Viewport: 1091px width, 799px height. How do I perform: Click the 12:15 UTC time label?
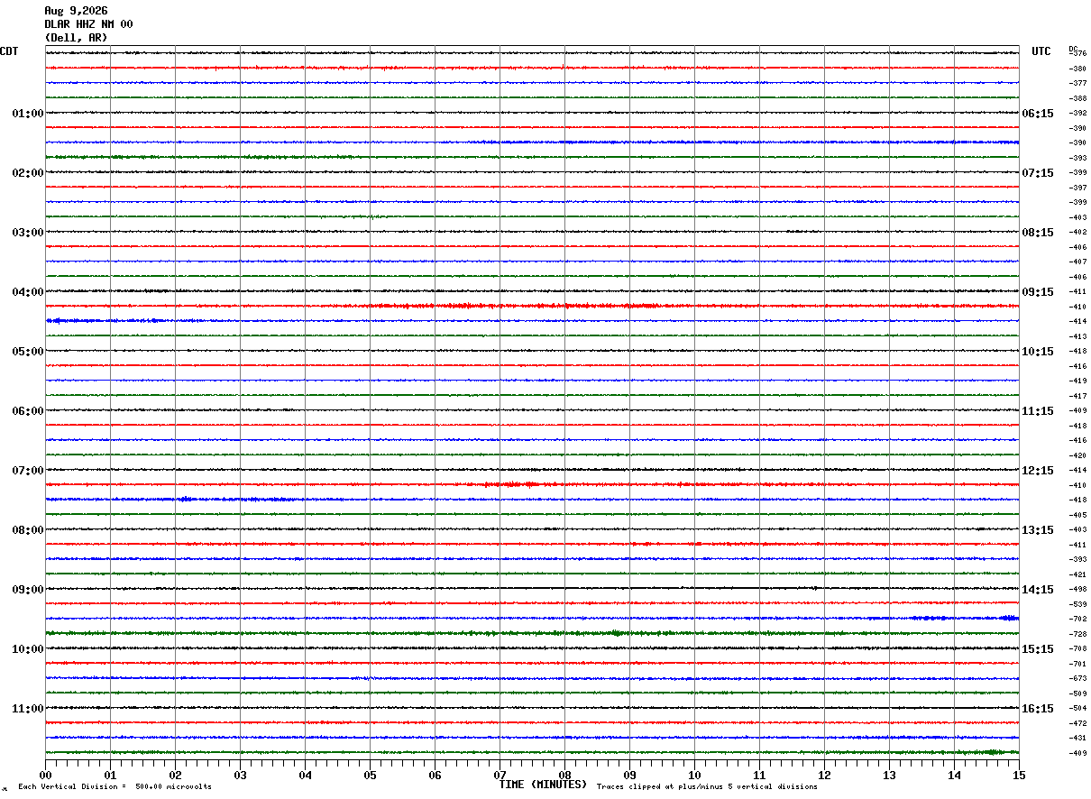[1037, 471]
